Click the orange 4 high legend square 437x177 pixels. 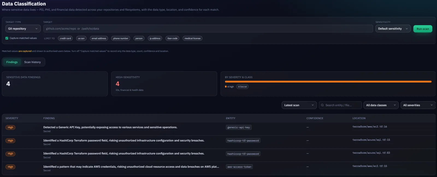[x=226, y=87]
